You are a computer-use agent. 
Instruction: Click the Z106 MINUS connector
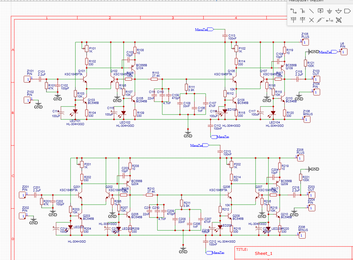click(307, 119)
